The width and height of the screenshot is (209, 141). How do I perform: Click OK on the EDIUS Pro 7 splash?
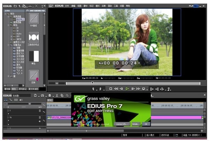coord(146,124)
